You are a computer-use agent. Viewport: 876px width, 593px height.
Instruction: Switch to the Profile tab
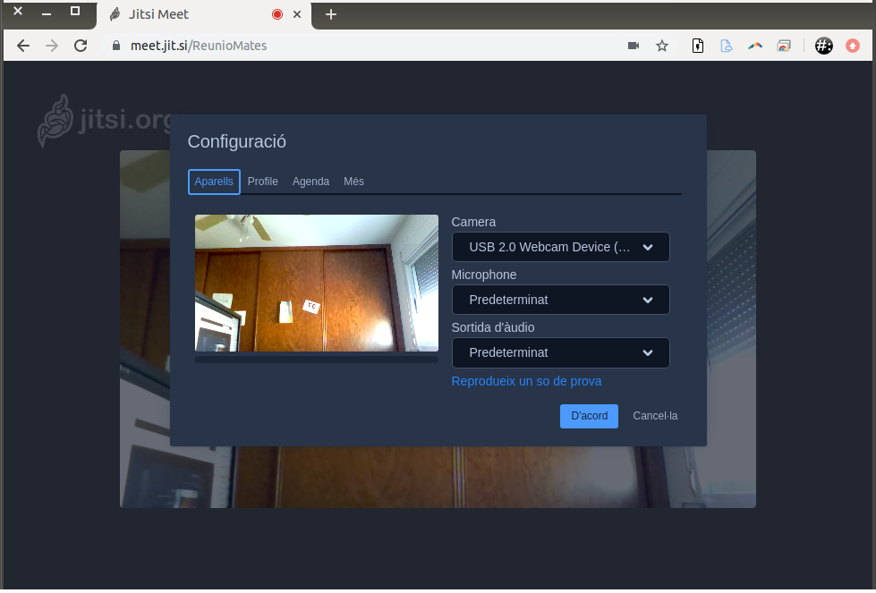pyautogui.click(x=263, y=182)
